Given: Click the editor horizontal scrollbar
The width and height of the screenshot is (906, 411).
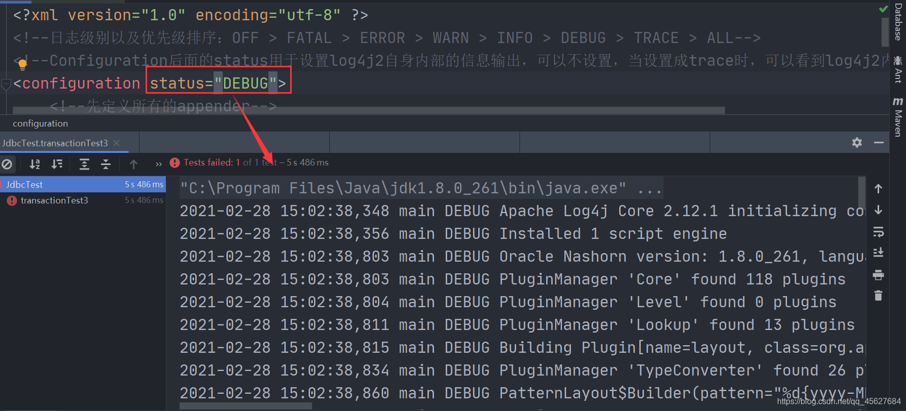Looking at the screenshot, I should [x=369, y=110].
